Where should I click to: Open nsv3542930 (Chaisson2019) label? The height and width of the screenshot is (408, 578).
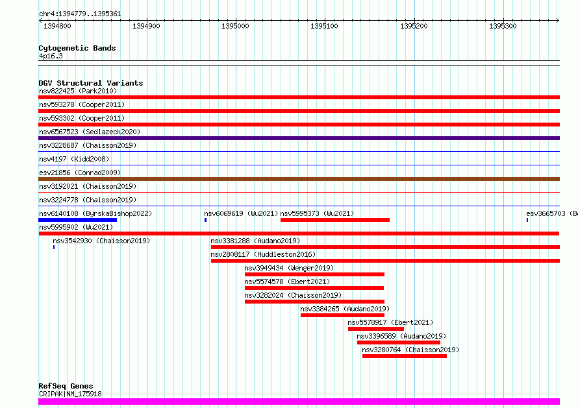(101, 241)
